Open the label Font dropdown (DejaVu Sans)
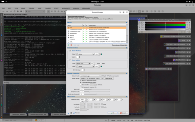Screen dimensions: 195x122 click(83, 63)
